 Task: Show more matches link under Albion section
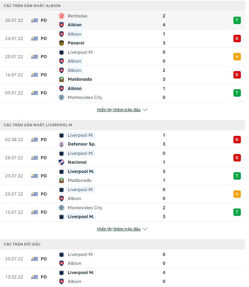pyautogui.click(x=119, y=110)
